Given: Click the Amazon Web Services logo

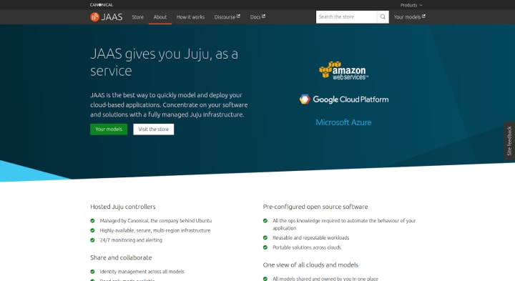Looking at the screenshot, I should 343,71.
